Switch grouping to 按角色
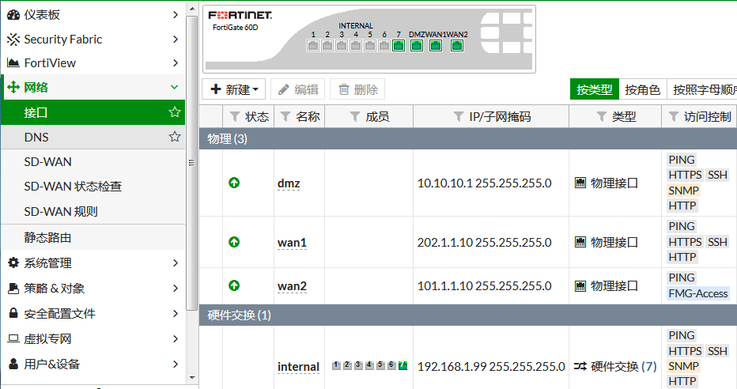The height and width of the screenshot is (389, 737). tap(642, 89)
